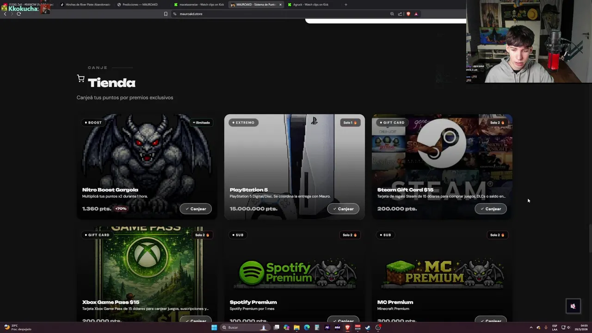592x333 pixels.
Task: Open OBS Studio from the taskbar
Action: tap(378, 327)
